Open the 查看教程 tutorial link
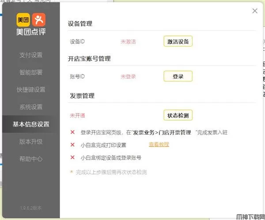The image size is (265, 220). tap(159, 144)
